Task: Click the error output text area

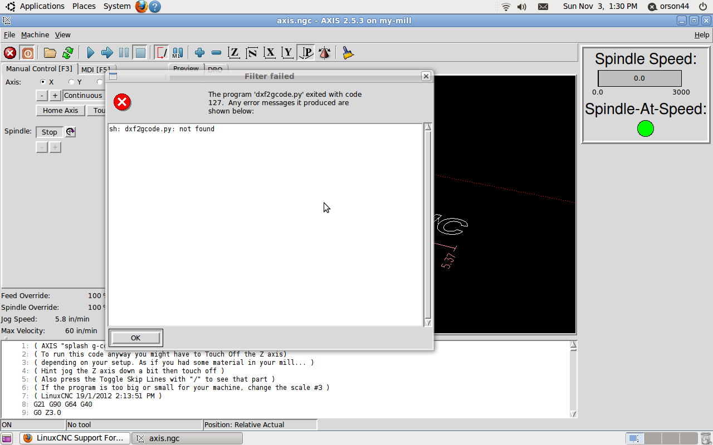Action: point(265,225)
